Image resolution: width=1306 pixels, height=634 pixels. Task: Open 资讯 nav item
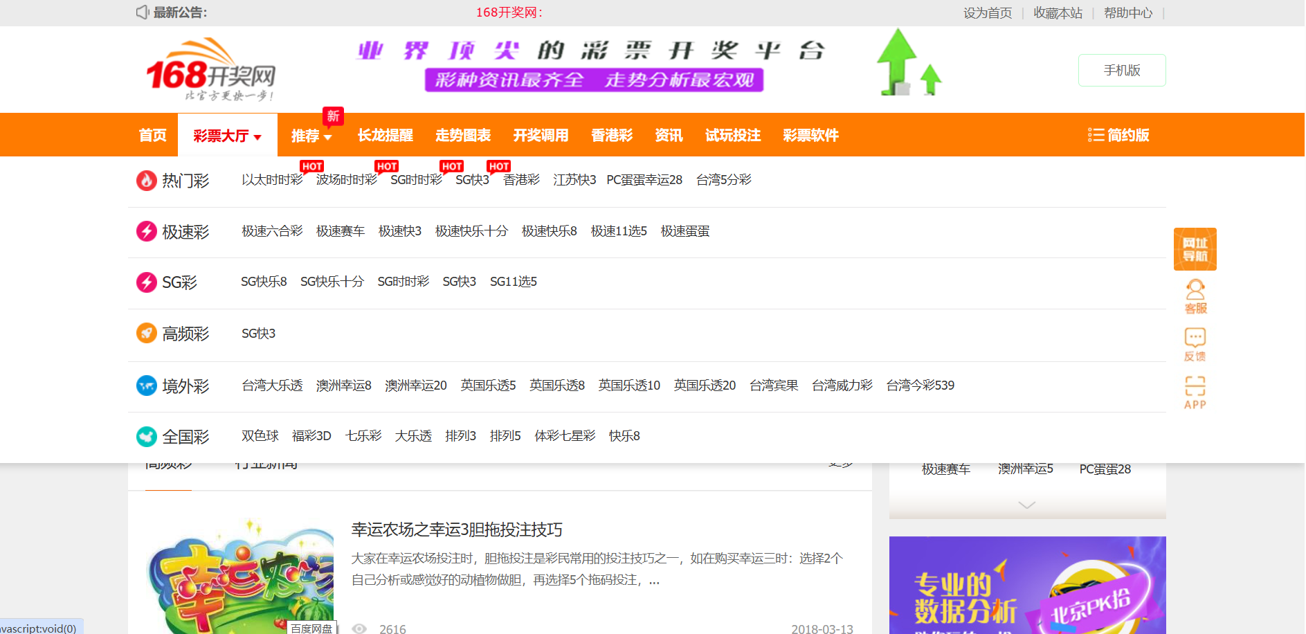[x=669, y=135]
